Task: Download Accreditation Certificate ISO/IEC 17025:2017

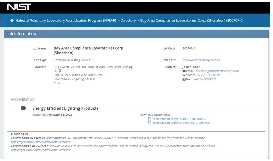Action: [x=181, y=123]
